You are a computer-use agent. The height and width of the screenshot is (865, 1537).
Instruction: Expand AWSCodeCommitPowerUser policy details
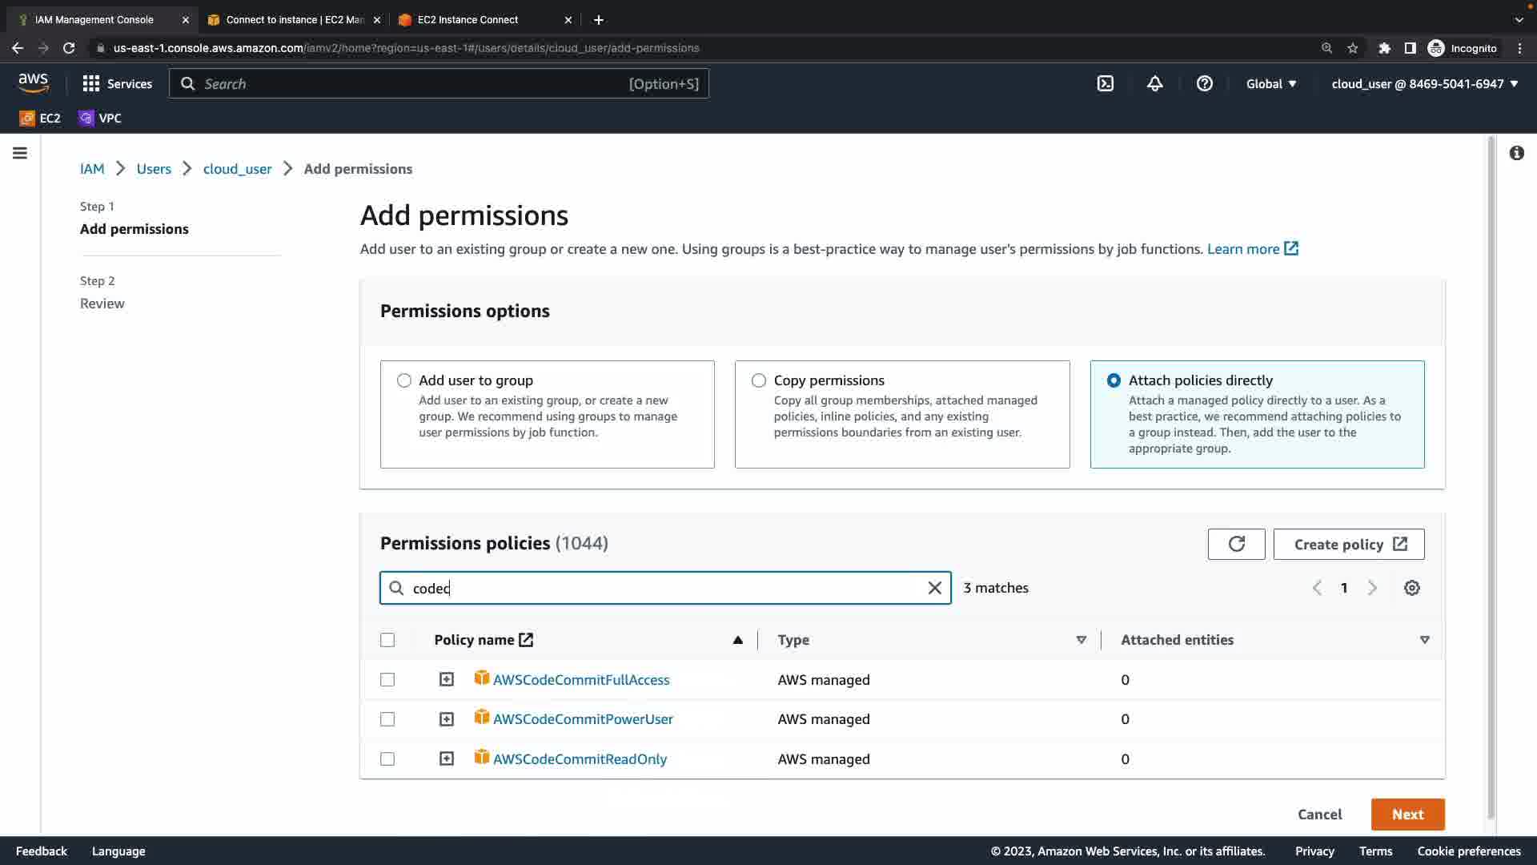tap(447, 719)
